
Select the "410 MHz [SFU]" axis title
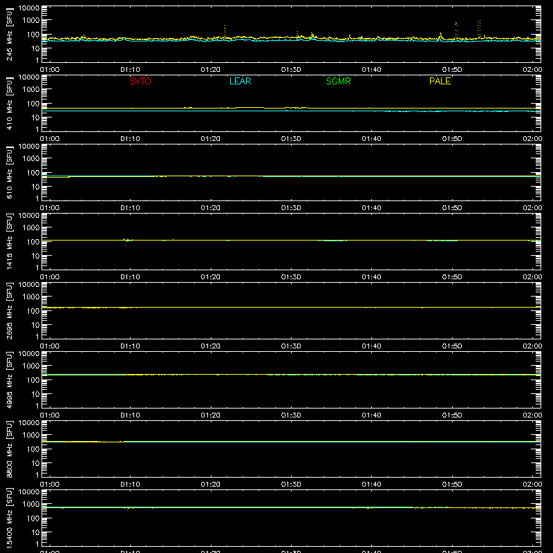[x=10, y=103]
